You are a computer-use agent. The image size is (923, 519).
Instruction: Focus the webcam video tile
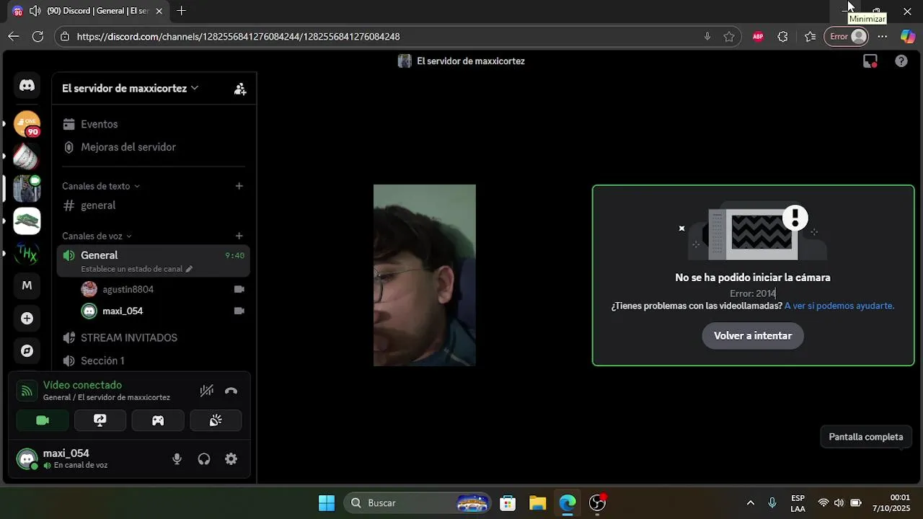pos(425,275)
